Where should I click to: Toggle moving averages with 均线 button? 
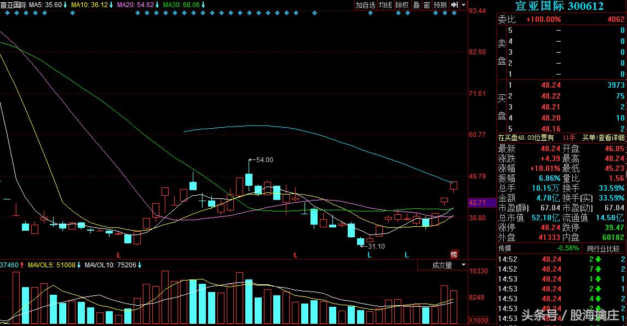[385, 5]
